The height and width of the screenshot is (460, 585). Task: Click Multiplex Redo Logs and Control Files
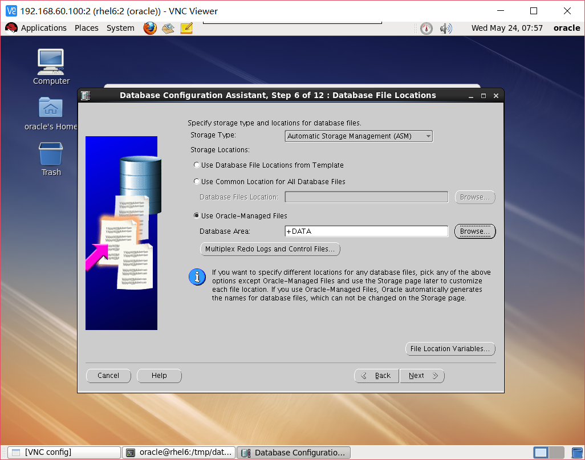270,249
